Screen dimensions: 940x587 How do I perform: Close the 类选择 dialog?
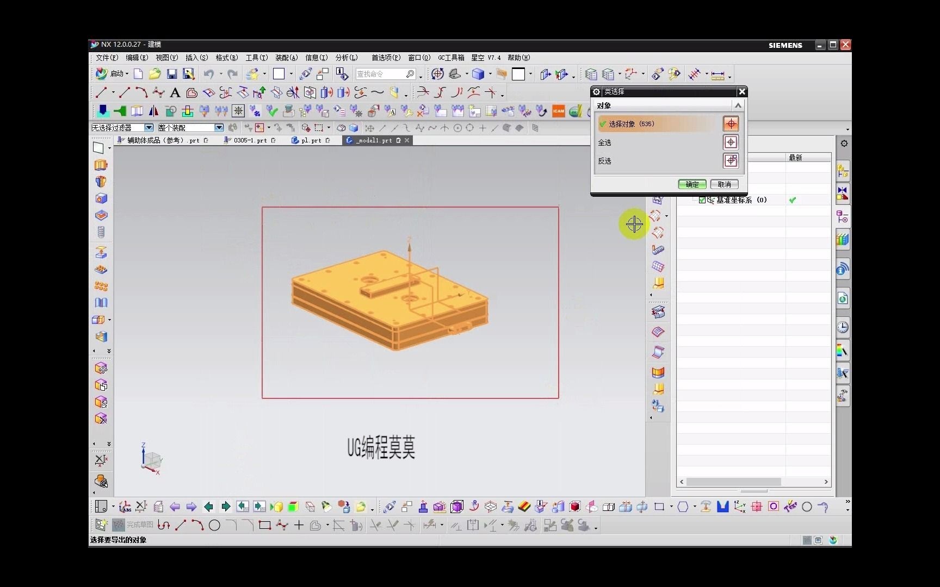741,92
